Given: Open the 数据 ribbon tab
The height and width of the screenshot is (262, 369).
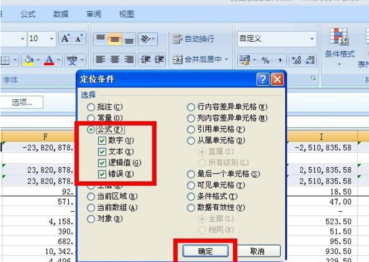Looking at the screenshot, I should (61, 14).
